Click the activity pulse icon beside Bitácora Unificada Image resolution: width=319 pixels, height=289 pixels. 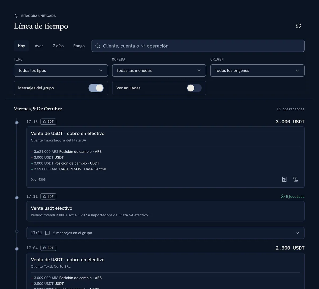click(16, 16)
